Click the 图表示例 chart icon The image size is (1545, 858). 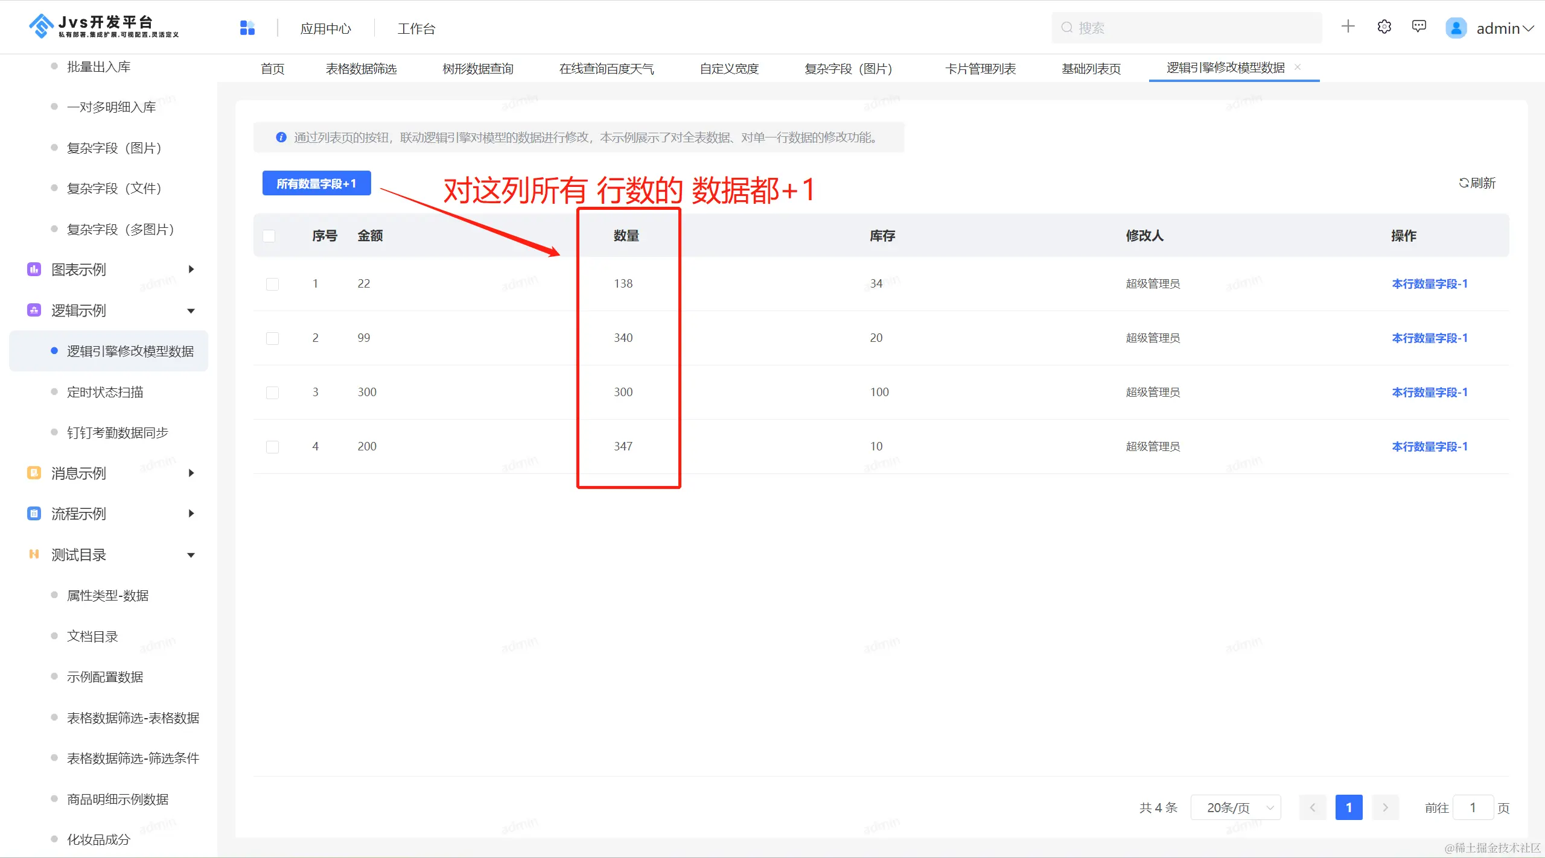[34, 270]
